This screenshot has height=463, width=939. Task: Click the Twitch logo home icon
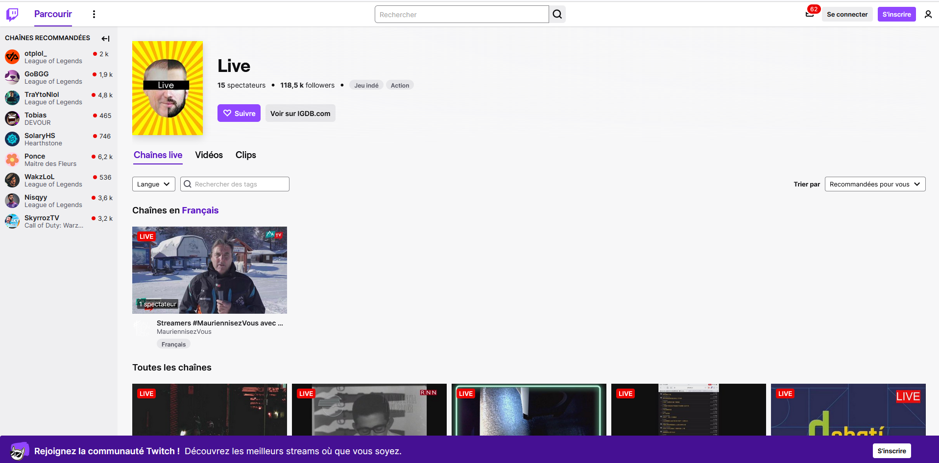(x=12, y=14)
